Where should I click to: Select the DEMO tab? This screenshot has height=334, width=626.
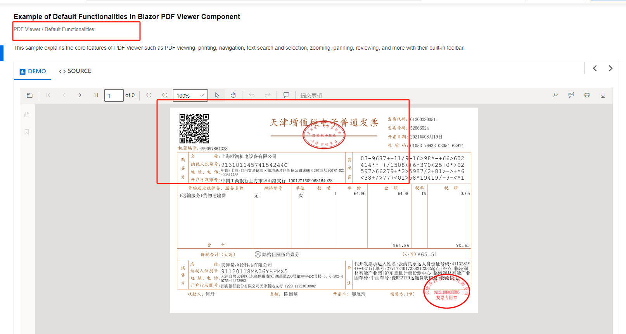click(x=33, y=71)
